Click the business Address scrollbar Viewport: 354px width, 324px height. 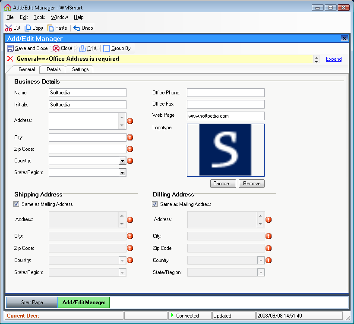click(x=122, y=121)
